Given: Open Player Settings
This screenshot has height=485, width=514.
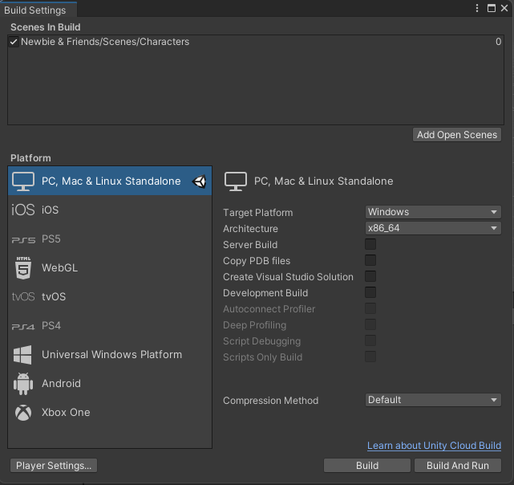Looking at the screenshot, I should (54, 466).
